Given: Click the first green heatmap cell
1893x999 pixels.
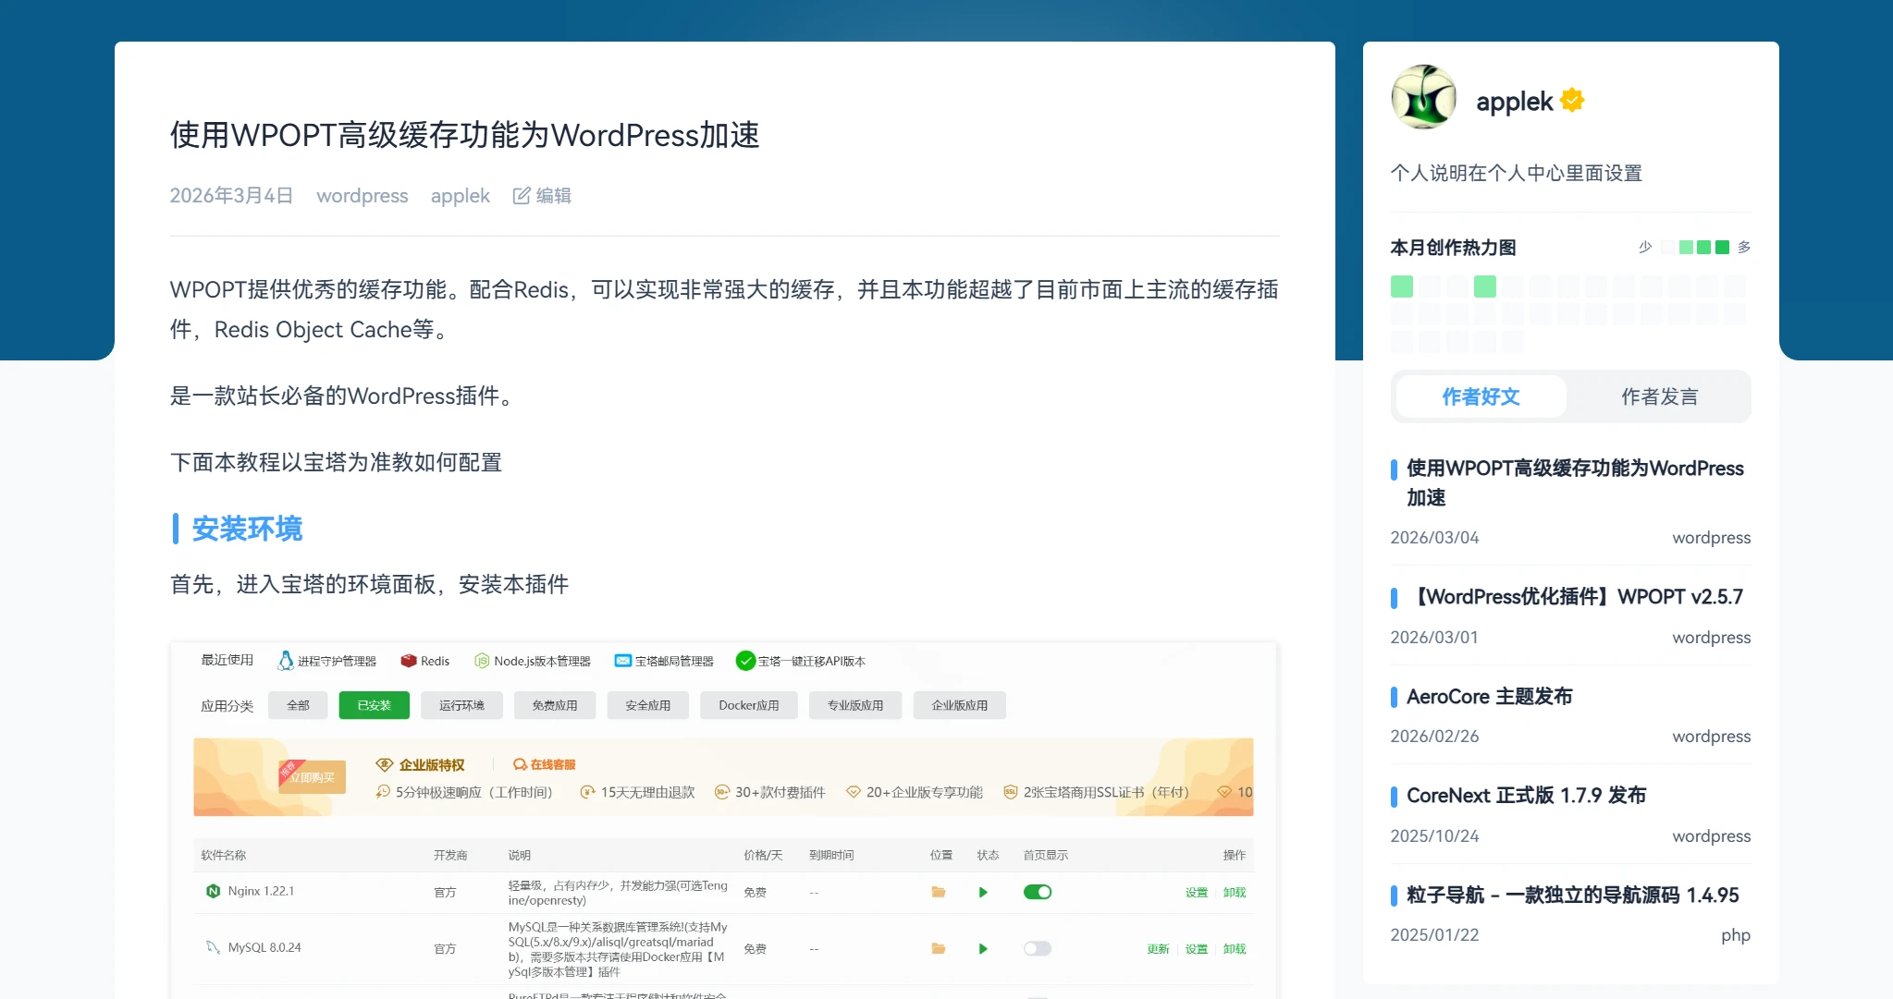Looking at the screenshot, I should 1401,286.
